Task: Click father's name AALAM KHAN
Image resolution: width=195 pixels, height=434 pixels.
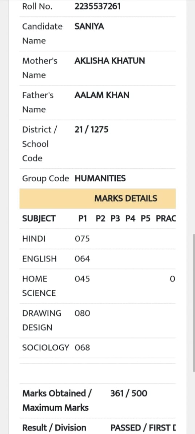Action: coord(102,95)
